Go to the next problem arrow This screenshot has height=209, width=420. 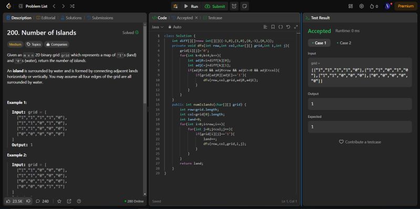coord(63,6)
